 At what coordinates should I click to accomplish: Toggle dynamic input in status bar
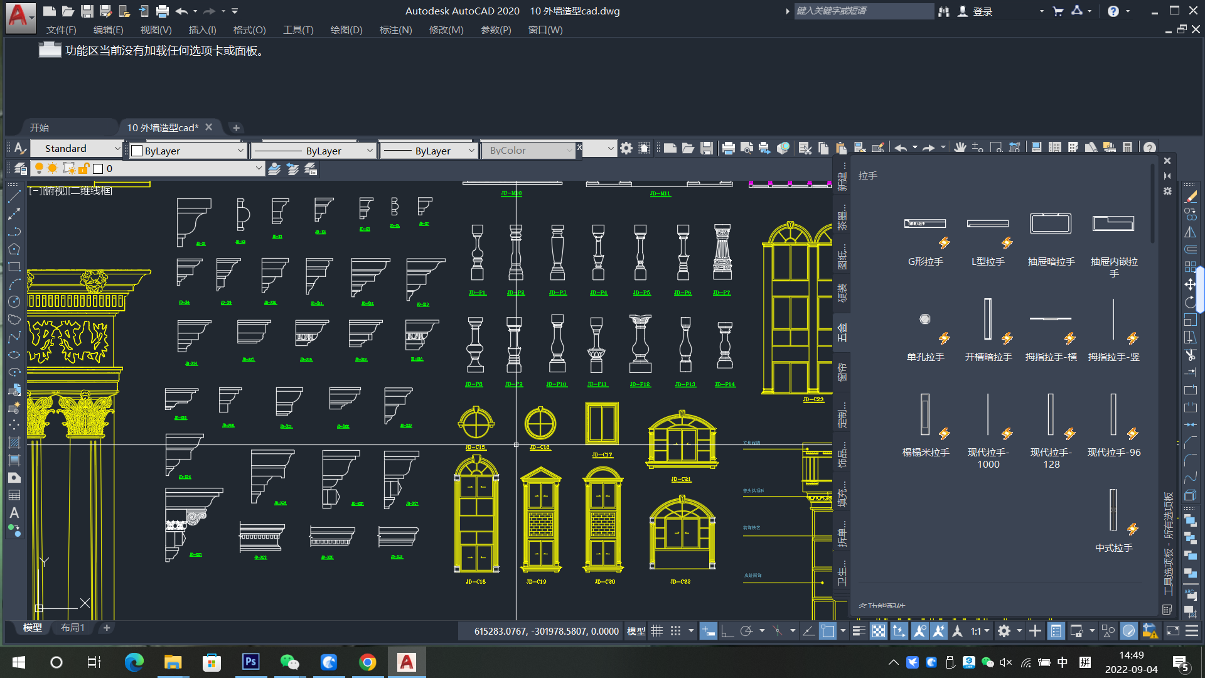[x=708, y=632]
